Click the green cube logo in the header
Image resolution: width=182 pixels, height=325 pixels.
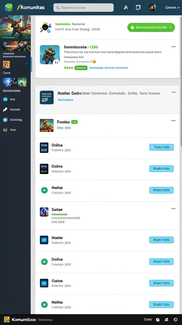(9, 8)
